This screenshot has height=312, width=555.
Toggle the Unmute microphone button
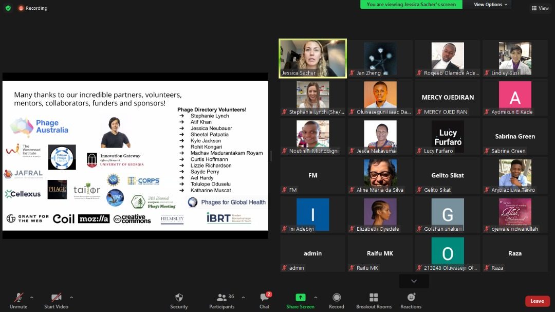pos(18,301)
